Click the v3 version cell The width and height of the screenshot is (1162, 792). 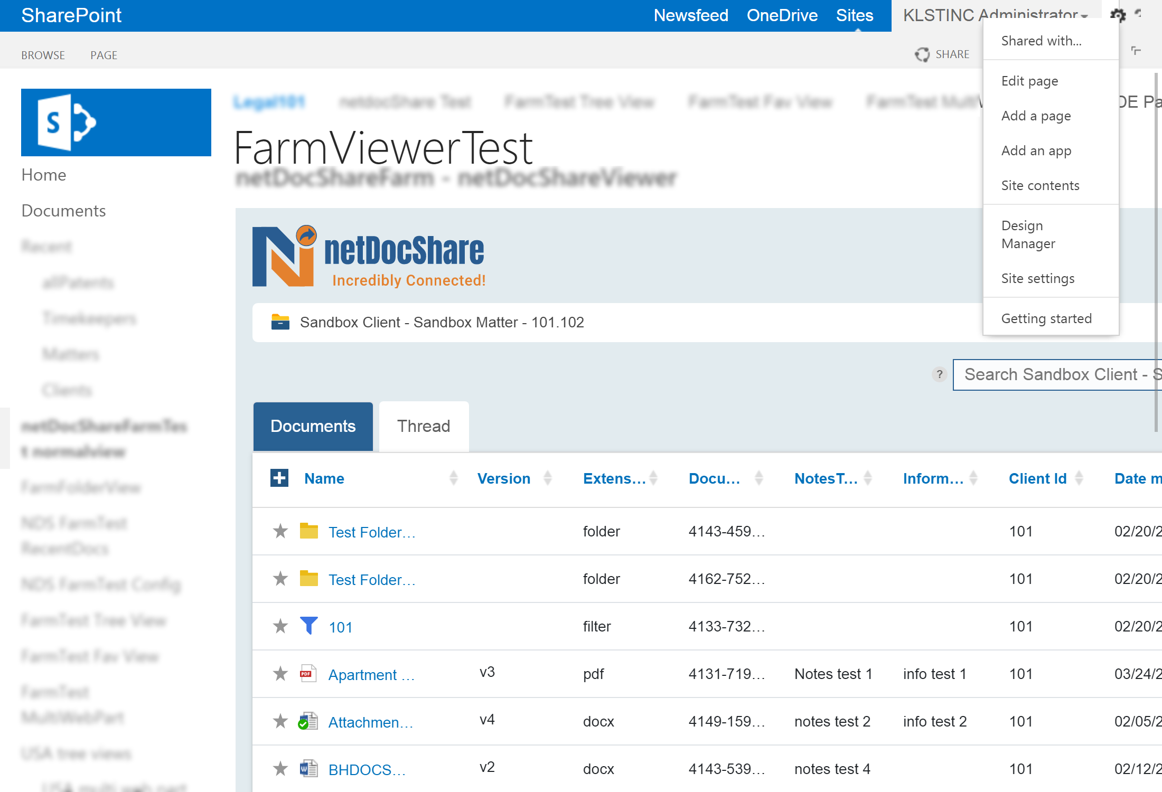pos(487,672)
